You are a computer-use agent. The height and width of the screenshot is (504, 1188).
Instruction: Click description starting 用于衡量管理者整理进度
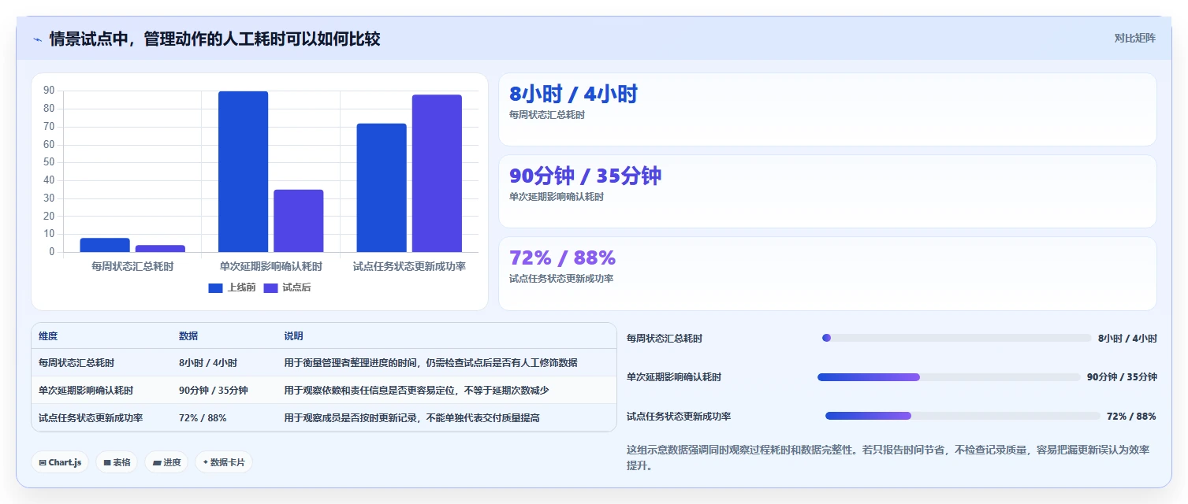click(x=430, y=363)
